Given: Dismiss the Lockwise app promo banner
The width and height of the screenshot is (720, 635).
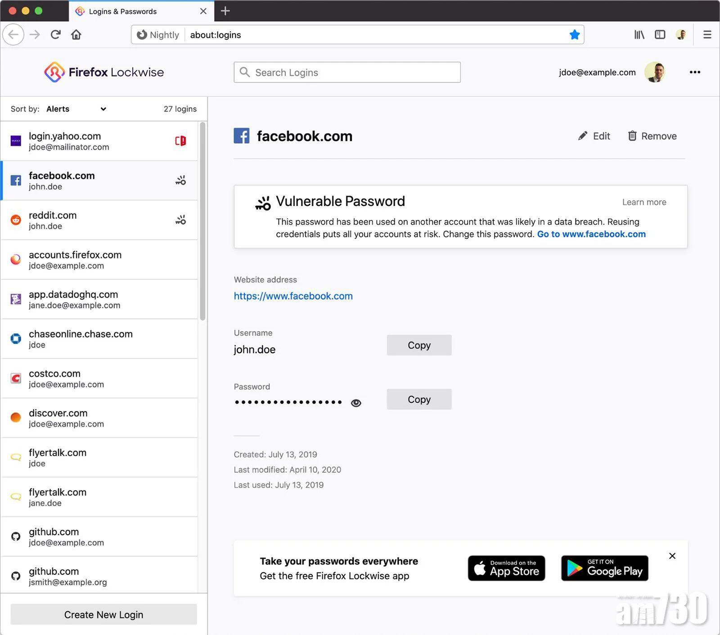Looking at the screenshot, I should [672, 556].
